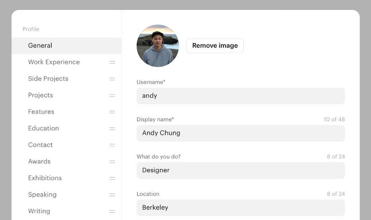The height and width of the screenshot is (220, 371).
Task: Click the circular profile photo
Action: [158, 46]
